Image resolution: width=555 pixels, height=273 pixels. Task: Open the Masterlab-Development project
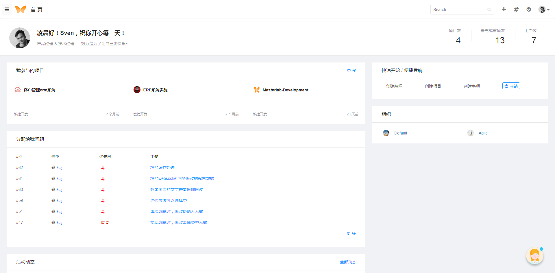click(x=286, y=90)
